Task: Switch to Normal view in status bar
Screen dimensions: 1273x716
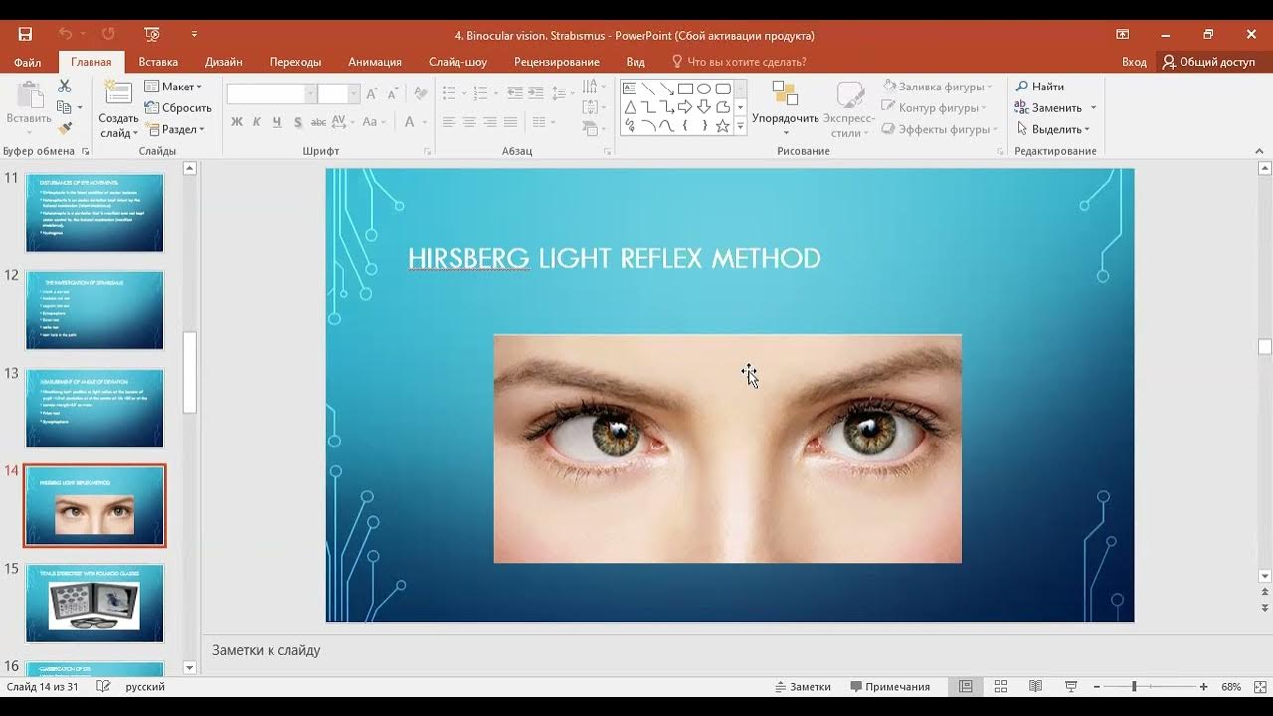Action: (x=965, y=687)
